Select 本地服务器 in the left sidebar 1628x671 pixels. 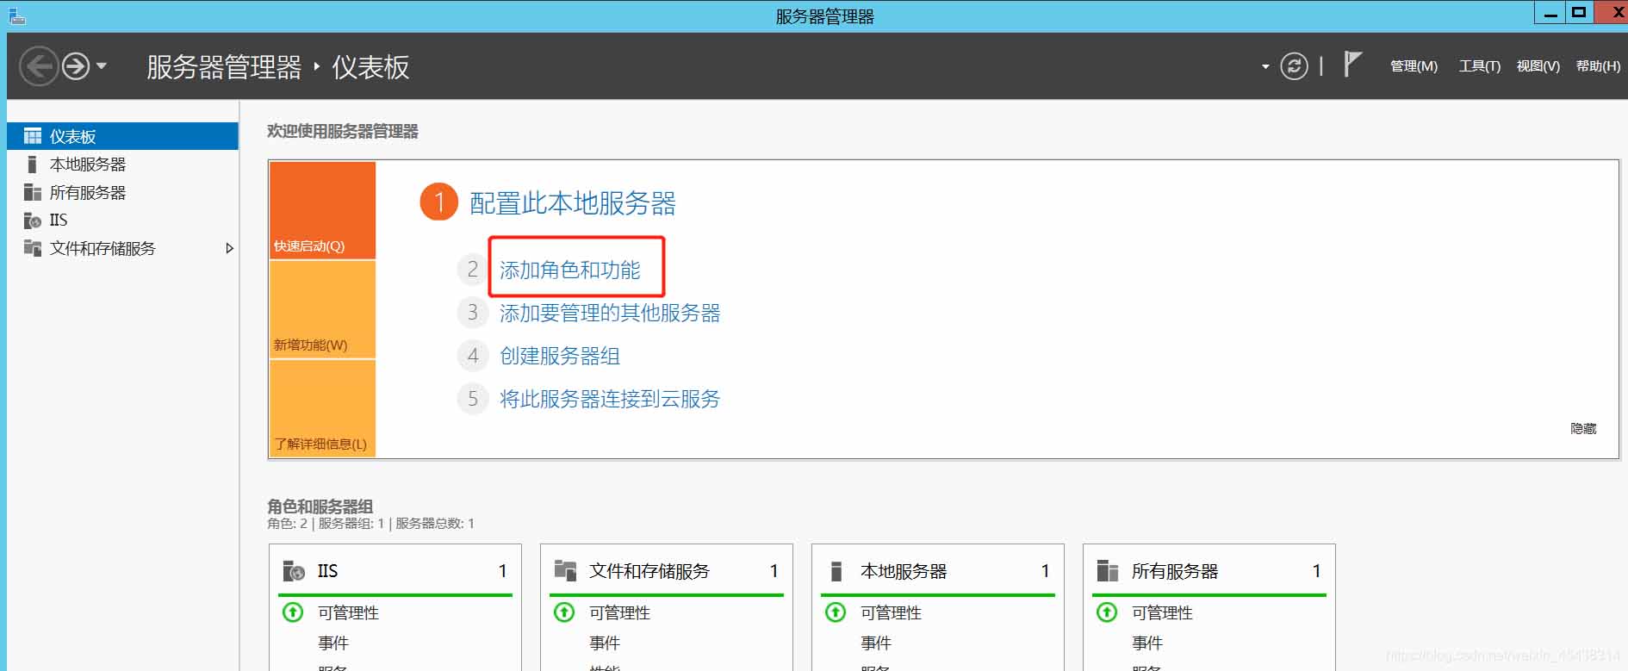(122, 165)
